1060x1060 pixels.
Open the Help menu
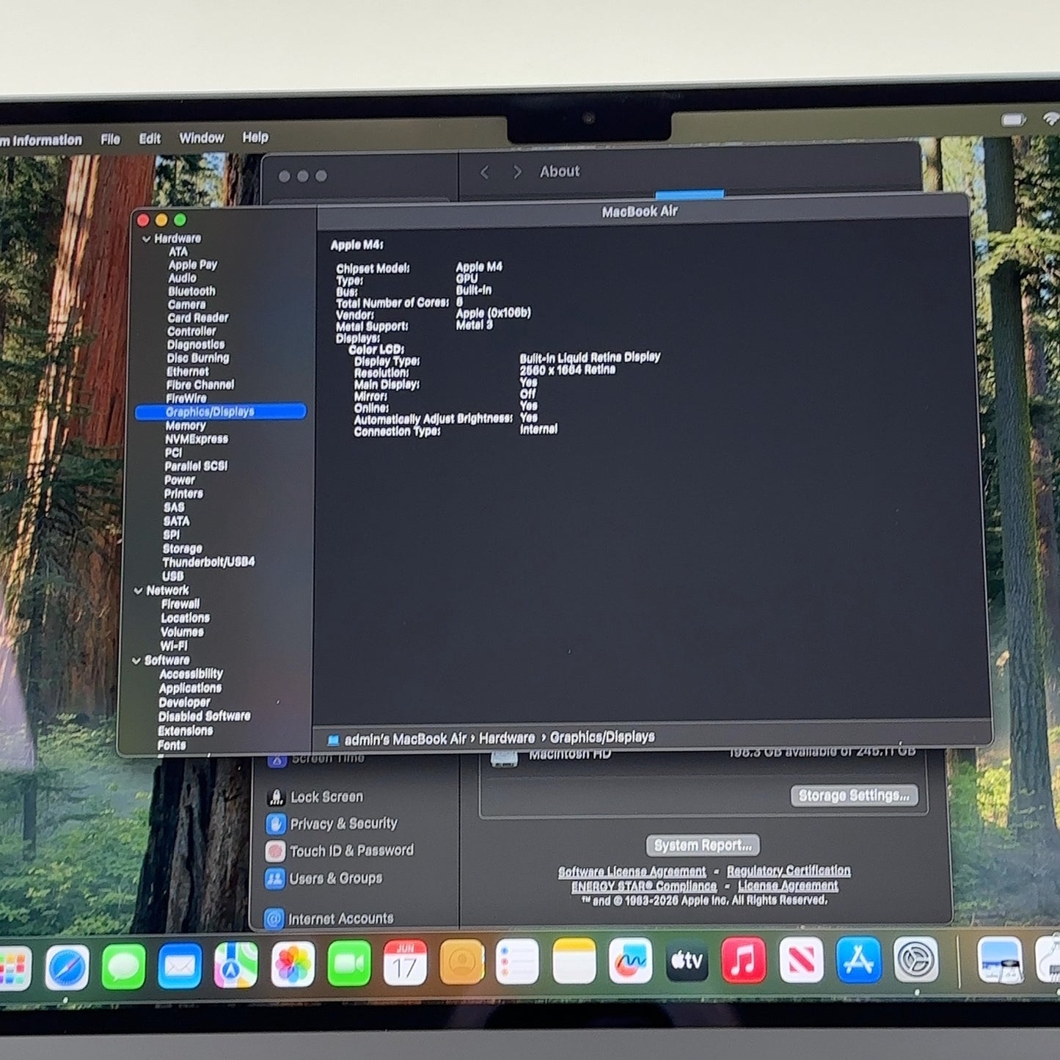[x=255, y=137]
